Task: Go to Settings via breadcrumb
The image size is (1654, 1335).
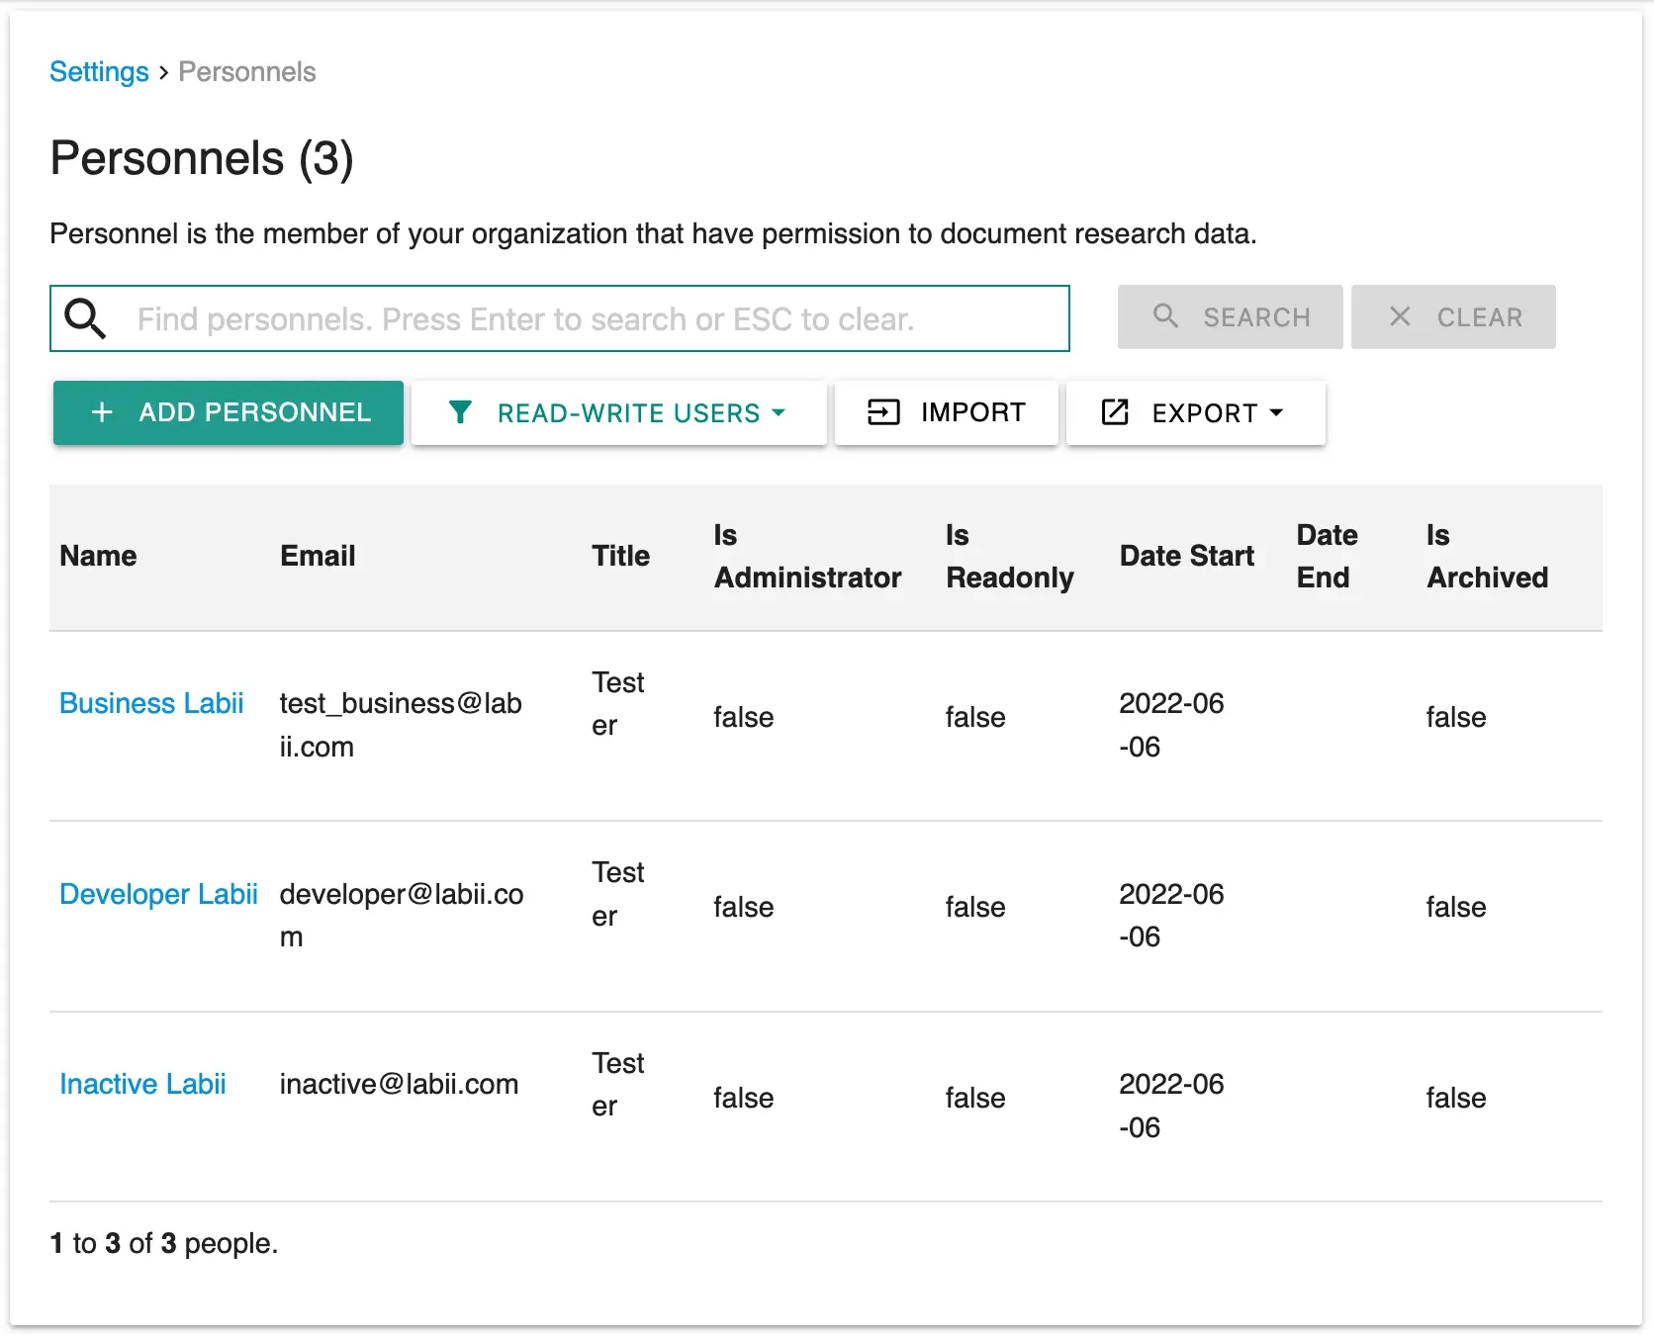Action: point(99,72)
